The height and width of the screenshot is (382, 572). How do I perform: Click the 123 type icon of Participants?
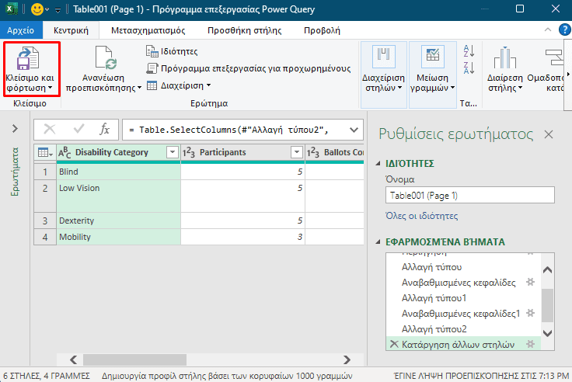click(189, 152)
